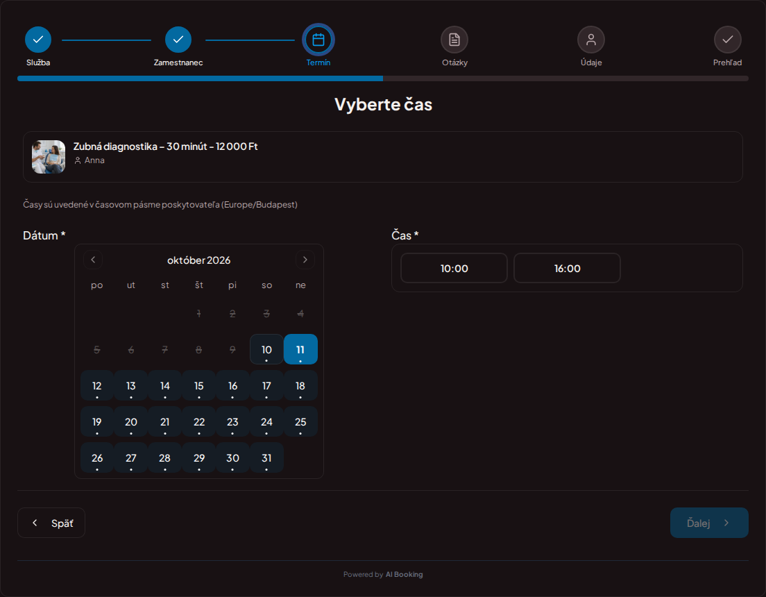
Task: Select the 10:00 time slot
Action: (454, 268)
